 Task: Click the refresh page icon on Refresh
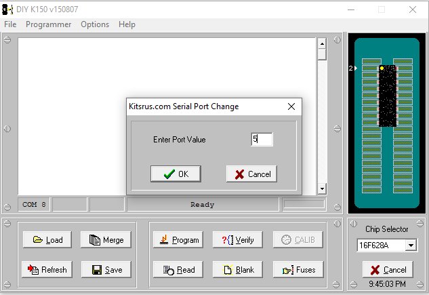pos(33,269)
